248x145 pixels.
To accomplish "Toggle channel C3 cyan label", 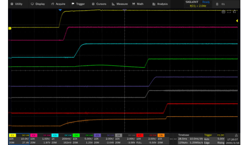I will point(55,135).
